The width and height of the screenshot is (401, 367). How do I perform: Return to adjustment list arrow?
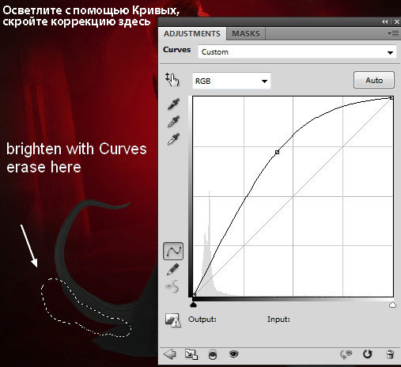click(169, 354)
